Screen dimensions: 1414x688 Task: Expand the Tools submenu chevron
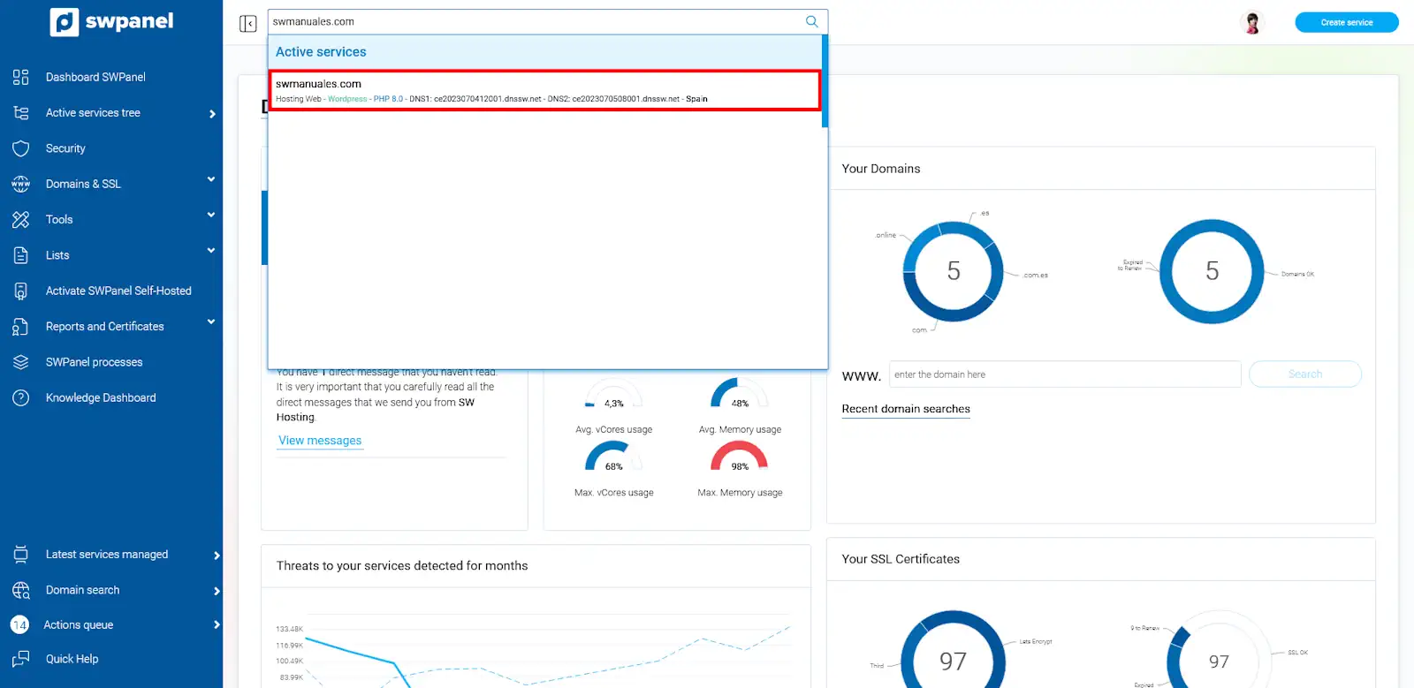[x=211, y=215]
